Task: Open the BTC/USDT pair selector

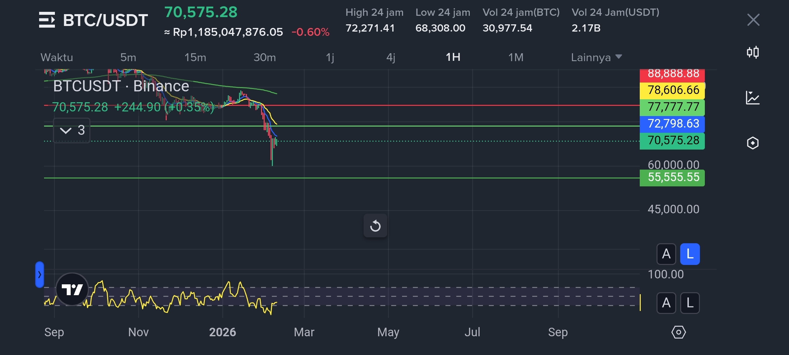Action: (x=106, y=20)
